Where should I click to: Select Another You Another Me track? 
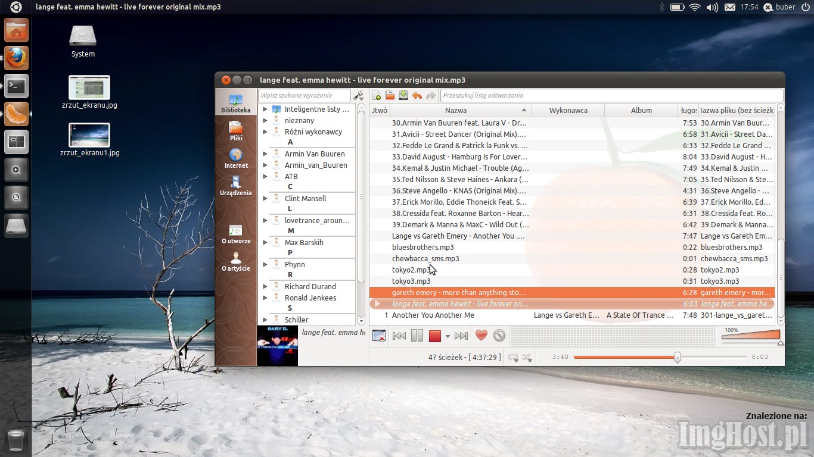coord(572,315)
